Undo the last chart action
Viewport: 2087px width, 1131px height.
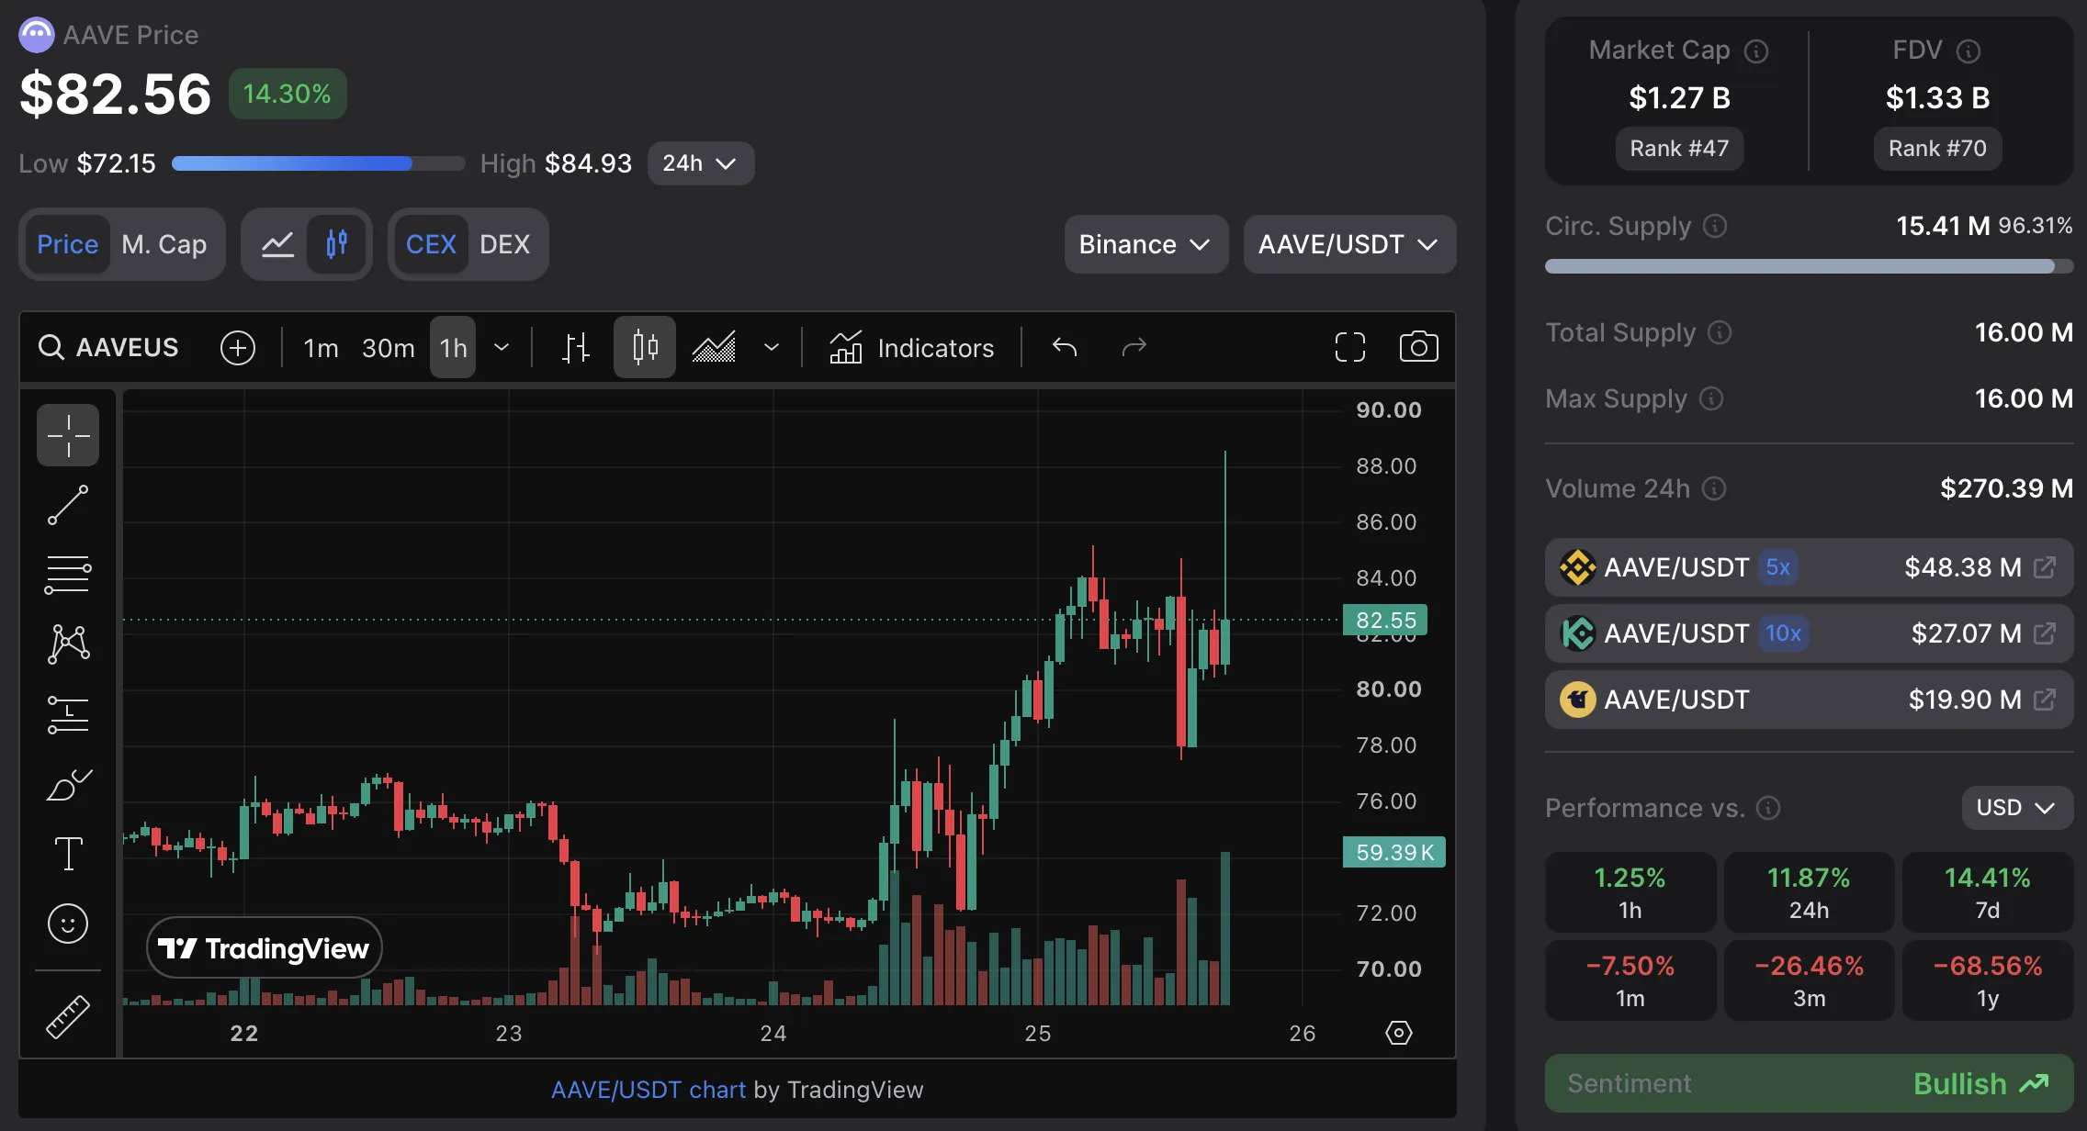[x=1065, y=347]
